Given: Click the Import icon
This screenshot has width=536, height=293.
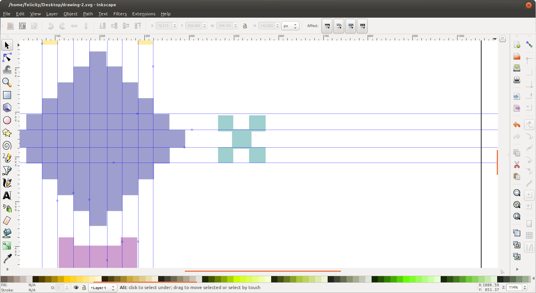Looking at the screenshot, I should point(517,96).
